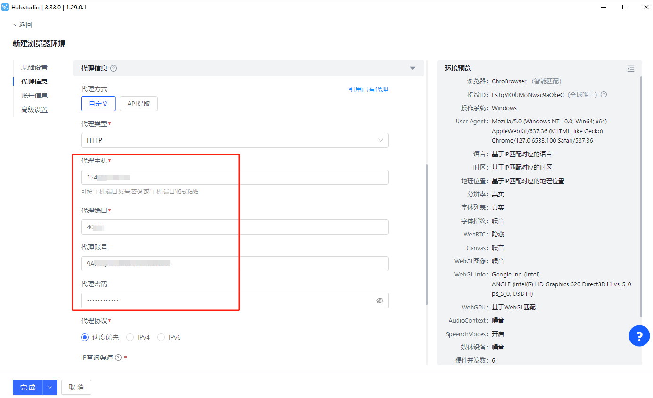Switch proxy method to API提取
The image size is (653, 398).
pyautogui.click(x=139, y=104)
